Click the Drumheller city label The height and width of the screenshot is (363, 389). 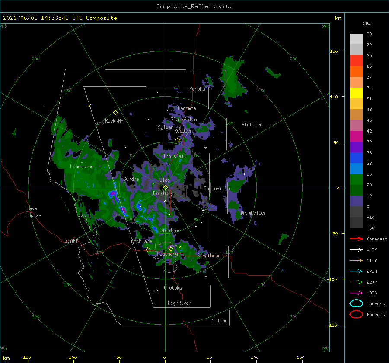click(253, 213)
